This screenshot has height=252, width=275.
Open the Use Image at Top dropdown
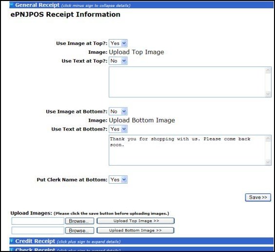[118, 43]
